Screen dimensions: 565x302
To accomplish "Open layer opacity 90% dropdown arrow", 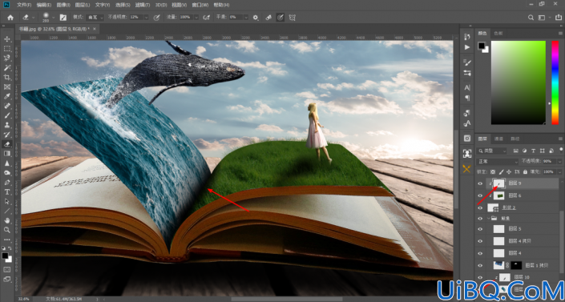I will 559,162.
